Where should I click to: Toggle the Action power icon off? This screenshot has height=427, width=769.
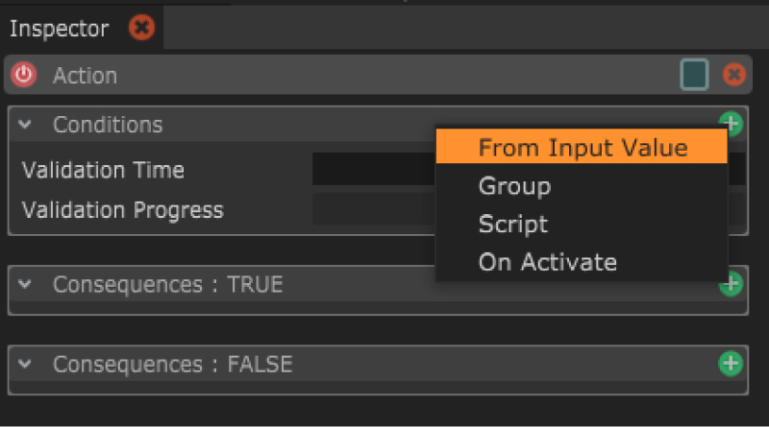pos(24,75)
